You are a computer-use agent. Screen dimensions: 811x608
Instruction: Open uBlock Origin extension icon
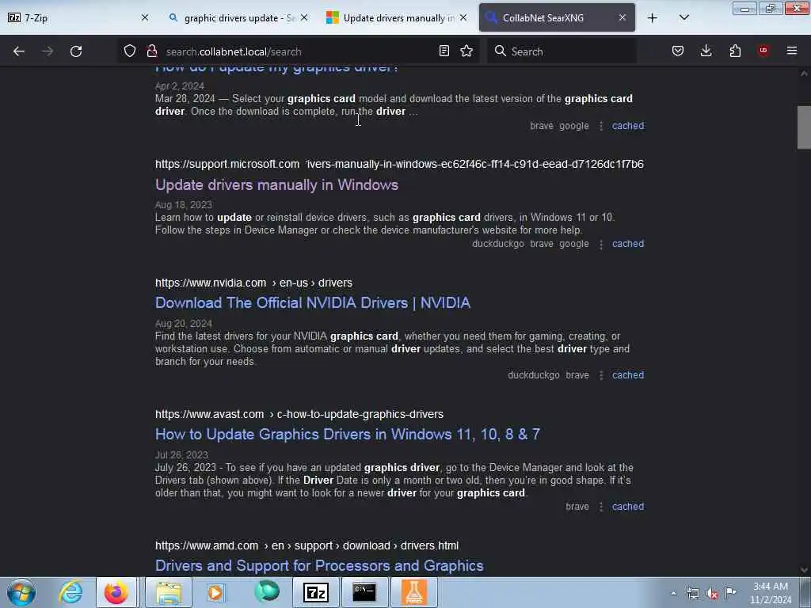[x=763, y=51]
